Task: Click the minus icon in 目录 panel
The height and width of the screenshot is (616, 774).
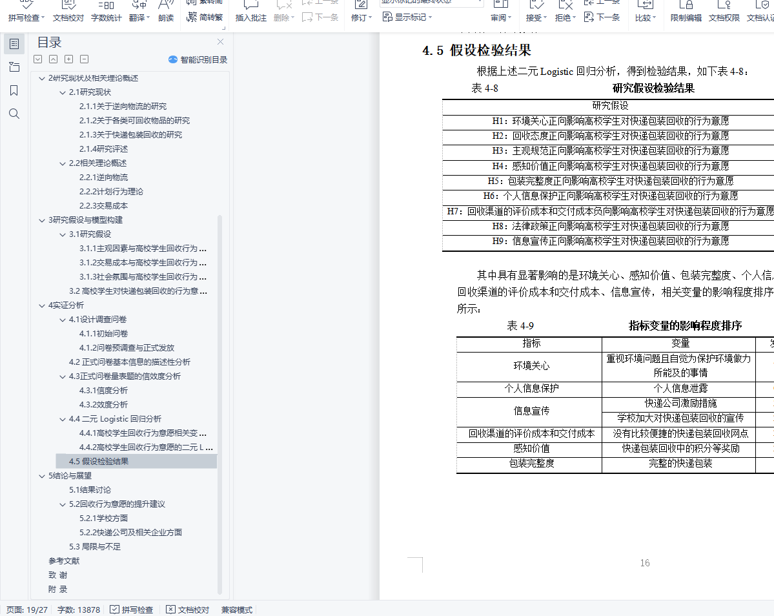Action: (85, 59)
